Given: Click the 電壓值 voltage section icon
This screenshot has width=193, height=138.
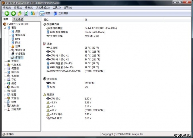Looking at the screenshot, I should [45, 95].
